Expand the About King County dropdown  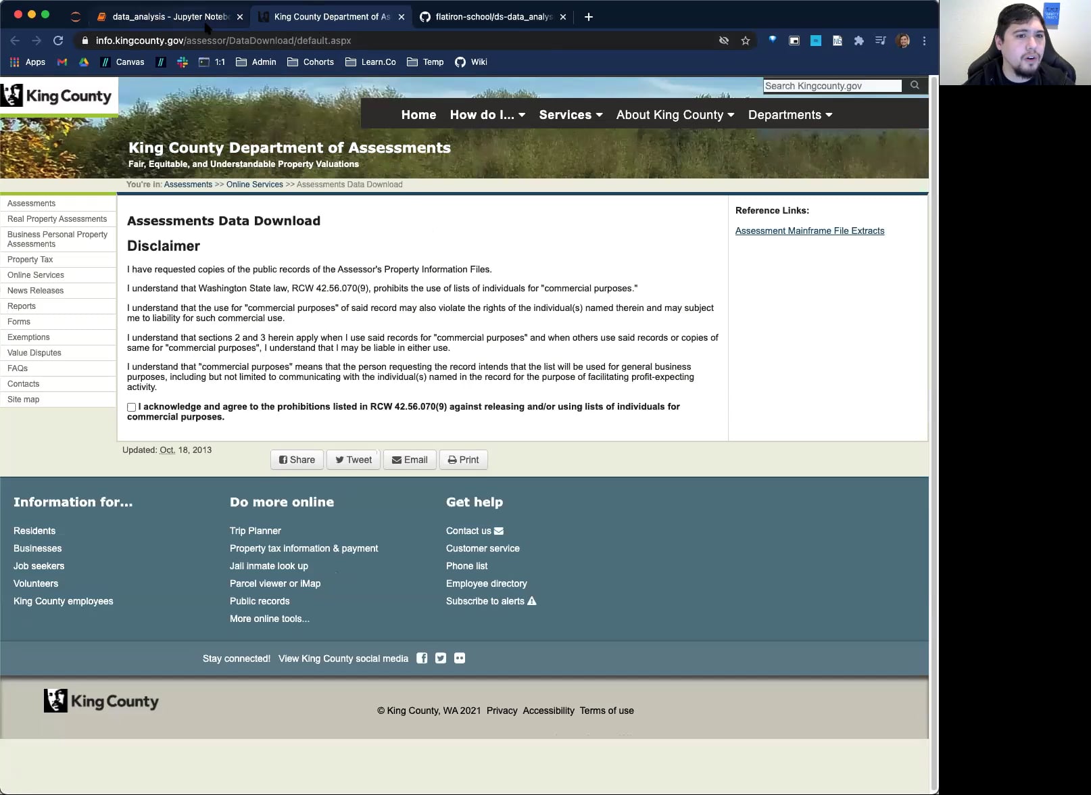click(675, 115)
